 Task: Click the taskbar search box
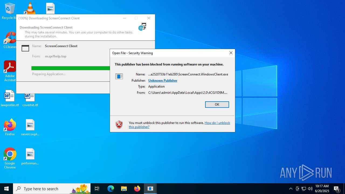click(52, 189)
